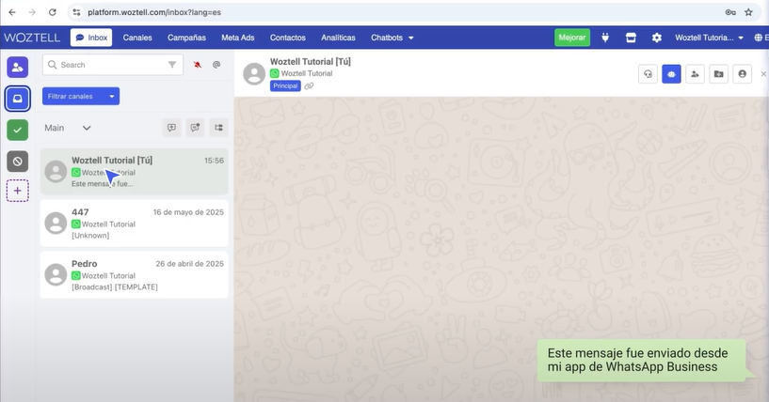The height and width of the screenshot is (402, 769).
Task: Open the blocked conversations sidebar icon
Action: tap(18, 162)
